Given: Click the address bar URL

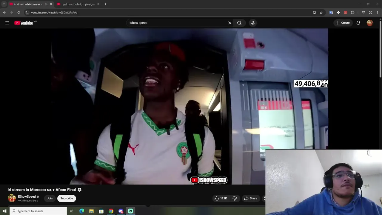Looking at the screenshot, I should (54, 13).
